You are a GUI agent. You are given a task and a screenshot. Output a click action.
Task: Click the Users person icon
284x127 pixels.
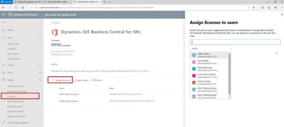(x=4, y=38)
